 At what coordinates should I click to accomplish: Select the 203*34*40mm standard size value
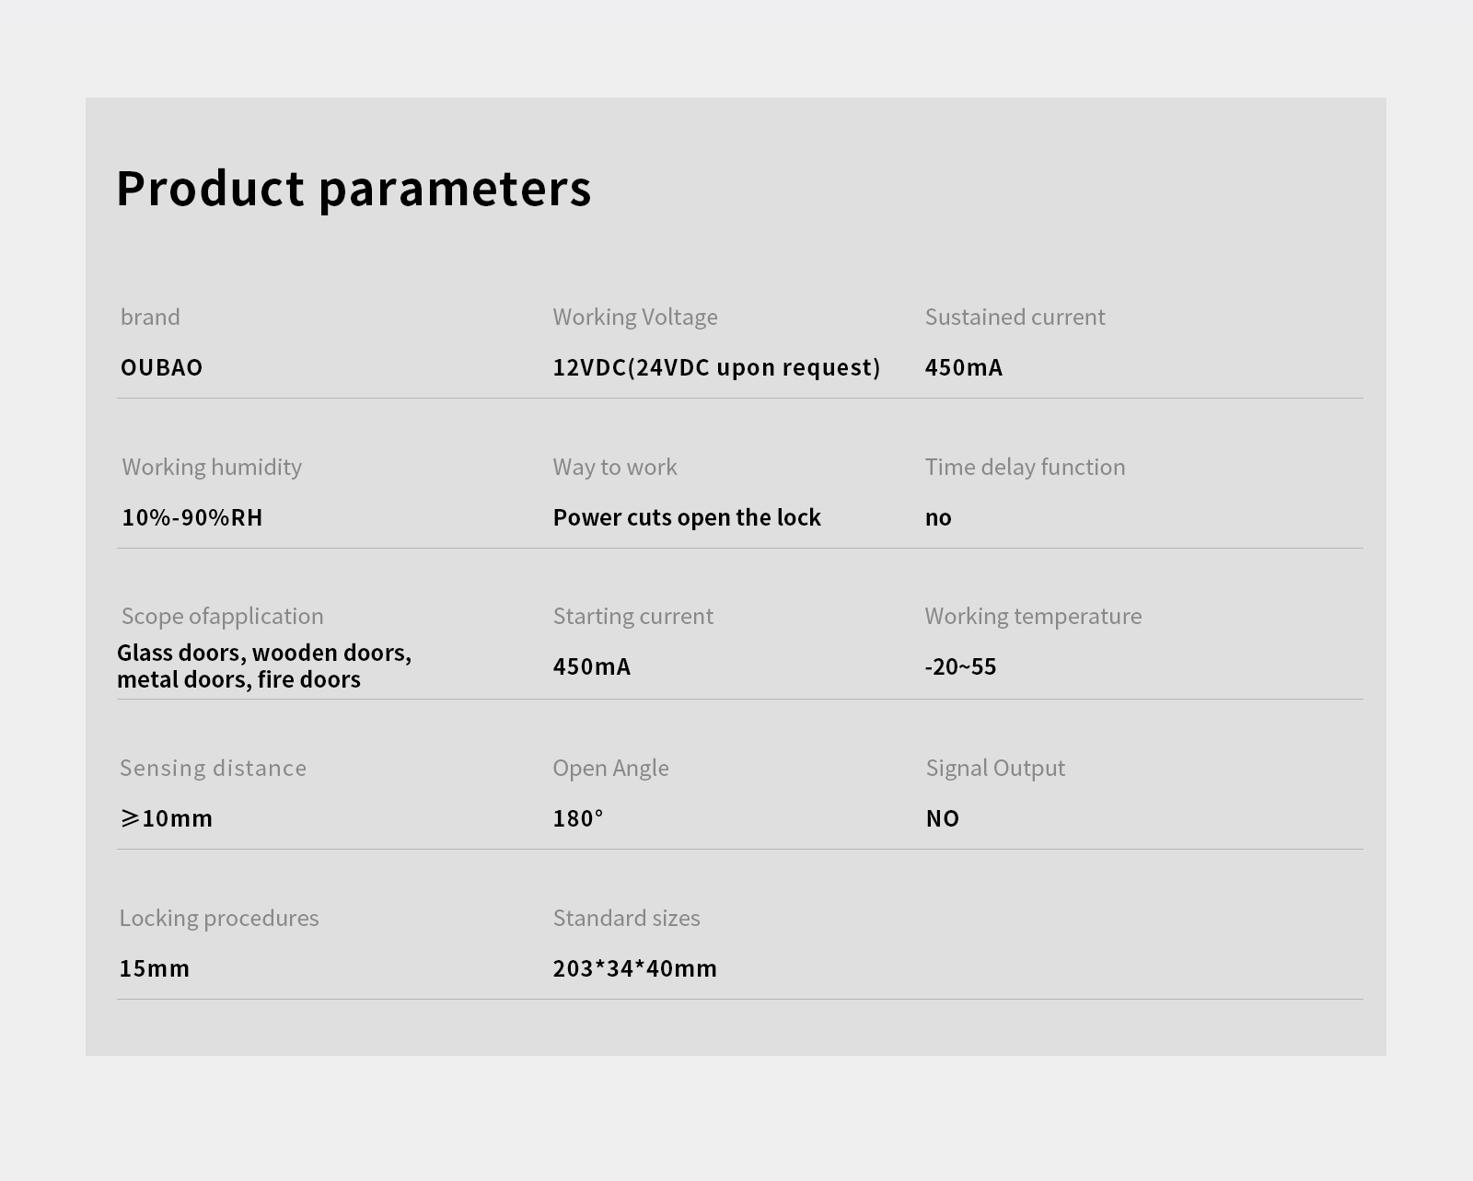click(x=634, y=968)
